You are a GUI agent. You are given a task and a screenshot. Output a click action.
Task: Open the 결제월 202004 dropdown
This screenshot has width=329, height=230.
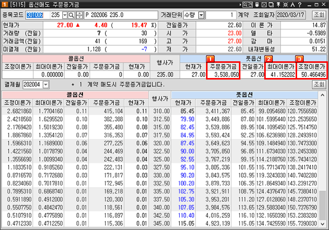point(46,85)
